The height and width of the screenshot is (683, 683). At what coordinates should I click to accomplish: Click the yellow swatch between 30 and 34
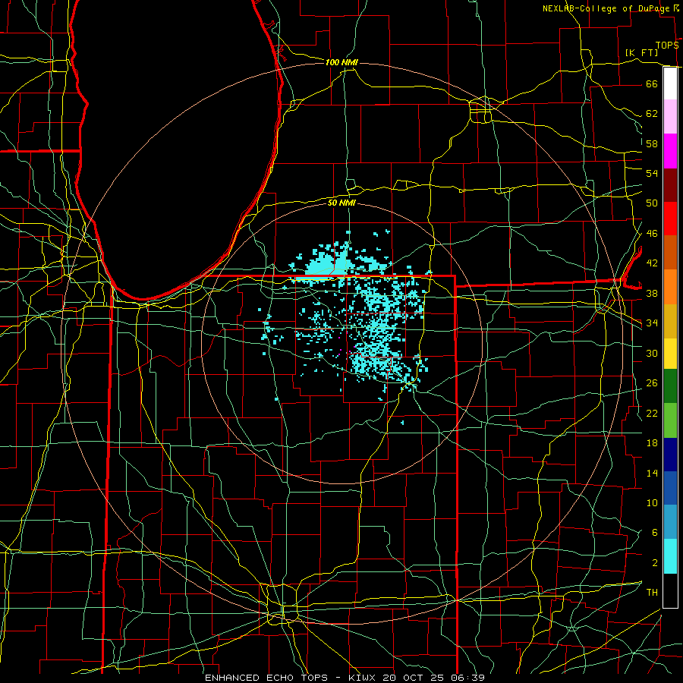670,353
